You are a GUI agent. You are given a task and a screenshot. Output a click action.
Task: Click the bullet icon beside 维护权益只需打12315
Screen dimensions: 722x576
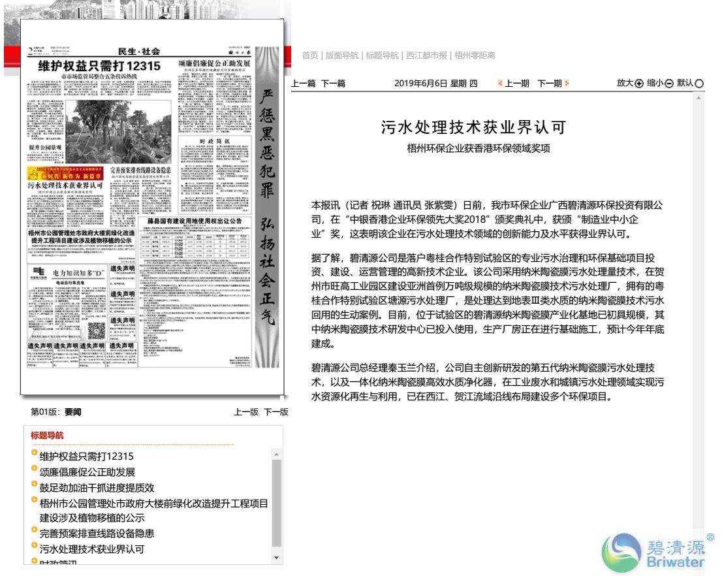click(x=34, y=453)
